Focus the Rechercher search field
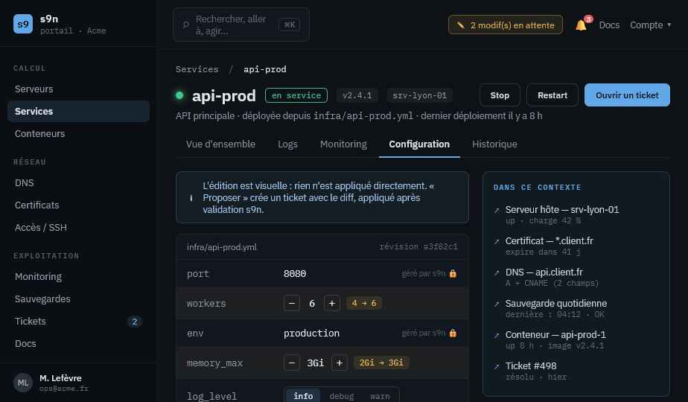The height and width of the screenshot is (402, 688). 241,25
